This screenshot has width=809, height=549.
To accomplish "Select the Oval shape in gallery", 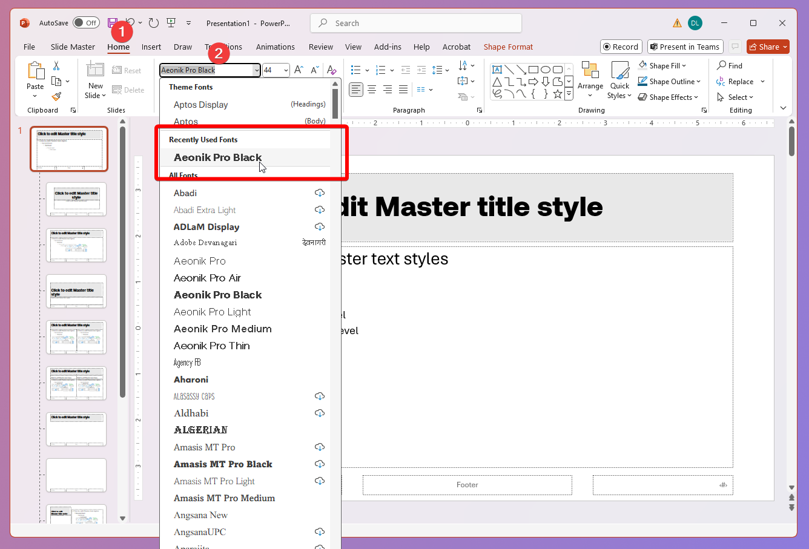I will 546,70.
